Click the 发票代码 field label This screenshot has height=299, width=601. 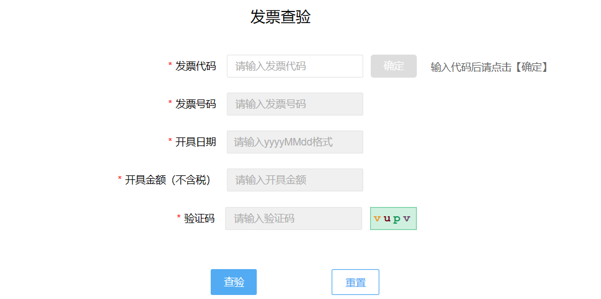(x=196, y=66)
